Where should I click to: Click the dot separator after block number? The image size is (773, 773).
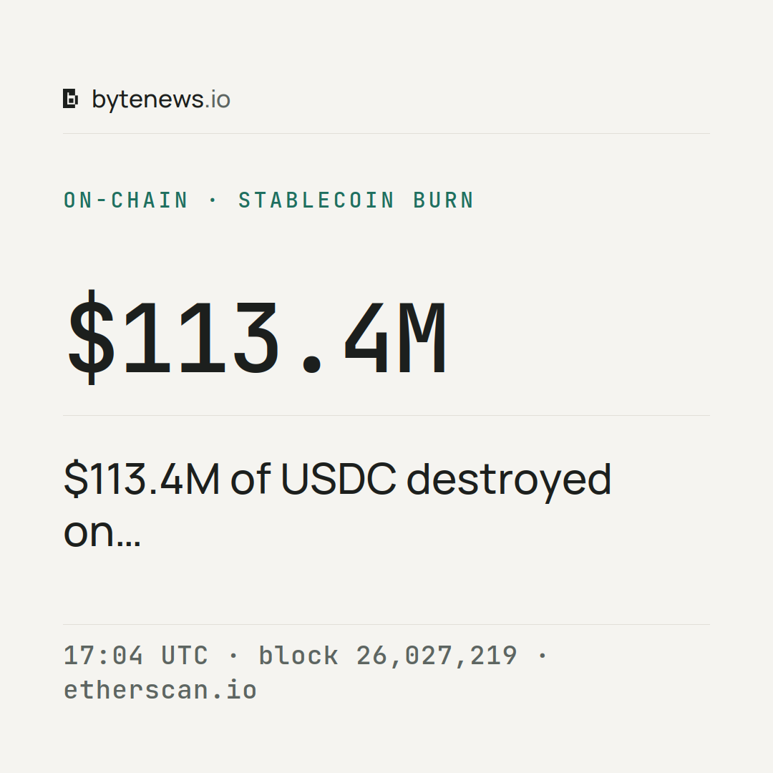click(x=543, y=656)
